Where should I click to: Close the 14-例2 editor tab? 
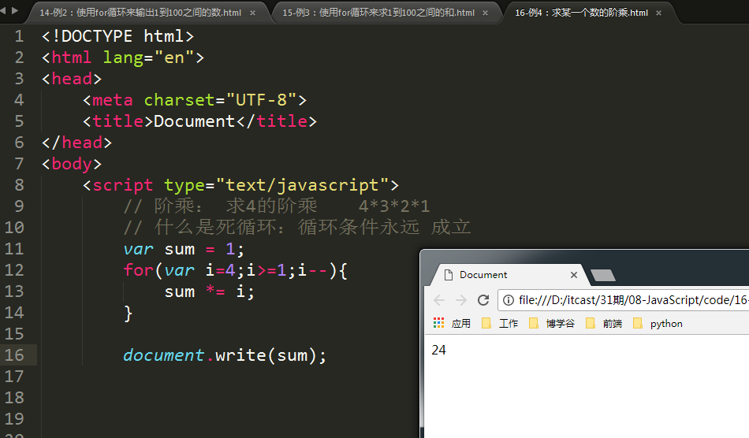tap(253, 13)
